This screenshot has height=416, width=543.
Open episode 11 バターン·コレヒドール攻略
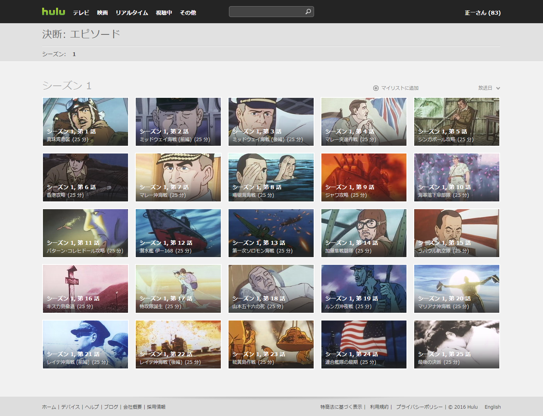(x=85, y=233)
